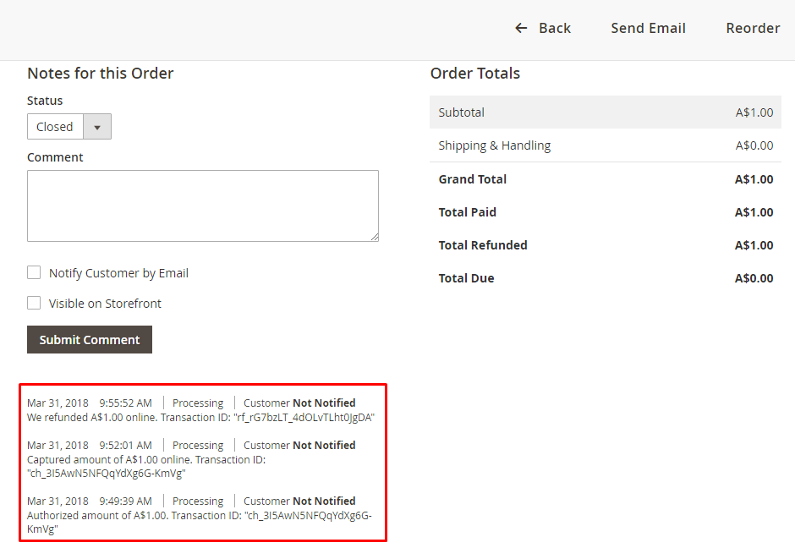Screen dimensions: 795x548
Task: Enable the Notify Customer by Email checkbox
Action: pyautogui.click(x=34, y=272)
